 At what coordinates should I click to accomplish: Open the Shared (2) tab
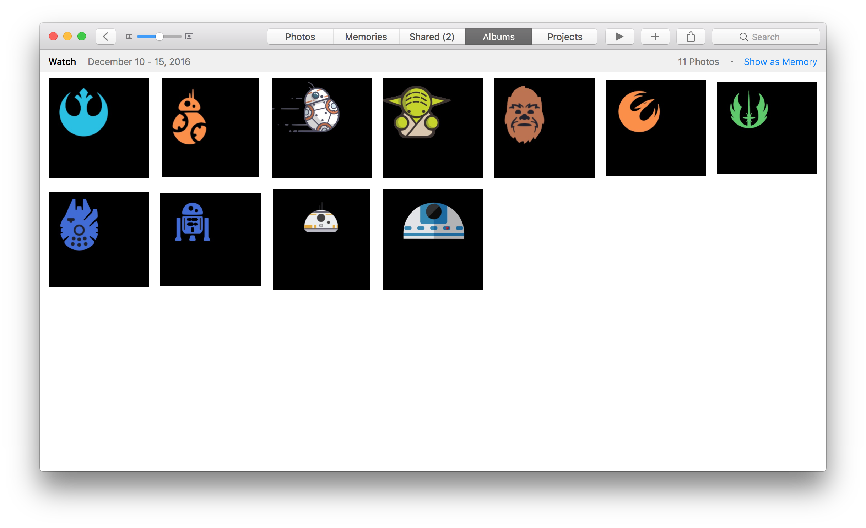(432, 37)
